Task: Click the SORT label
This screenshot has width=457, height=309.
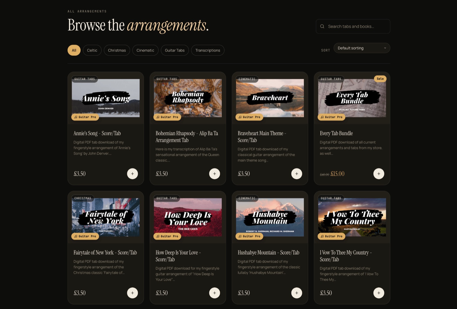Action: tap(326, 50)
